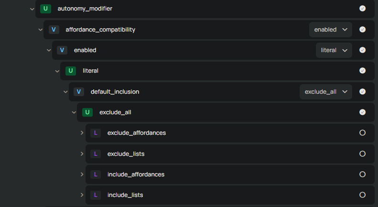
Task: Select the include_affordances row label
Action: point(136,174)
